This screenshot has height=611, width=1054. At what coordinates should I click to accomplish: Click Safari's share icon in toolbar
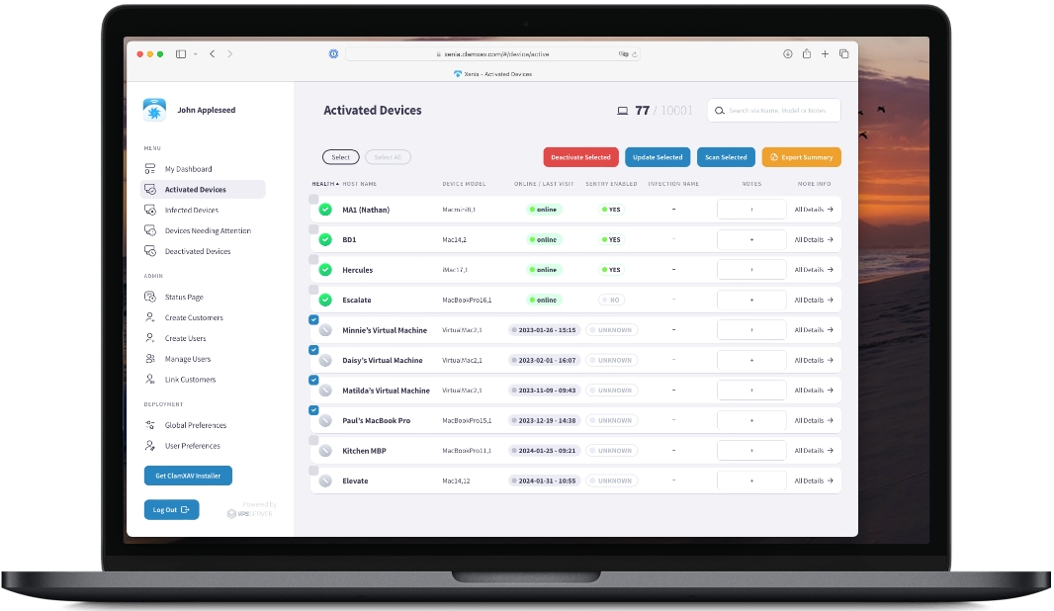807,54
